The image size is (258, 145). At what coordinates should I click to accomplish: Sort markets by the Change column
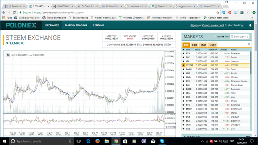pyautogui.click(x=223, y=50)
